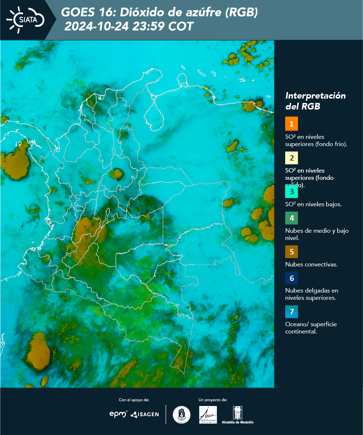
Task: Click the round Medellín seal logo
Action: point(182,415)
